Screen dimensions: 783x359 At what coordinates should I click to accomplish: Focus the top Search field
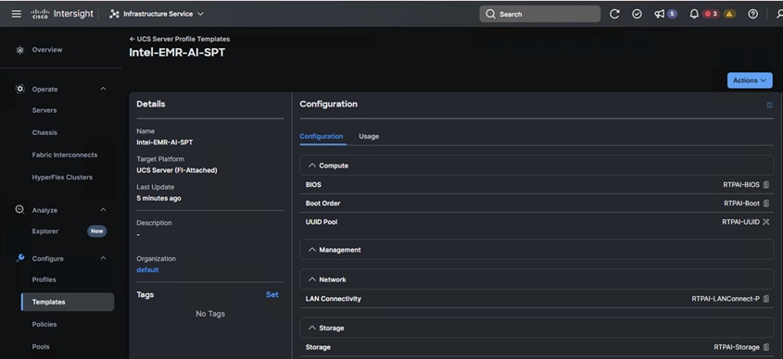pyautogui.click(x=540, y=14)
